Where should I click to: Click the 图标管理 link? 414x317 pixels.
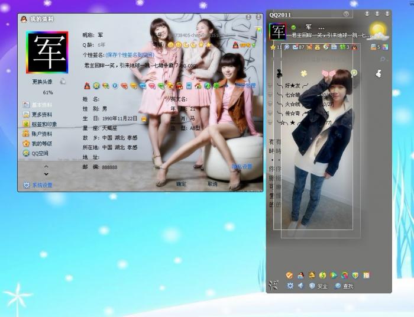point(245,86)
